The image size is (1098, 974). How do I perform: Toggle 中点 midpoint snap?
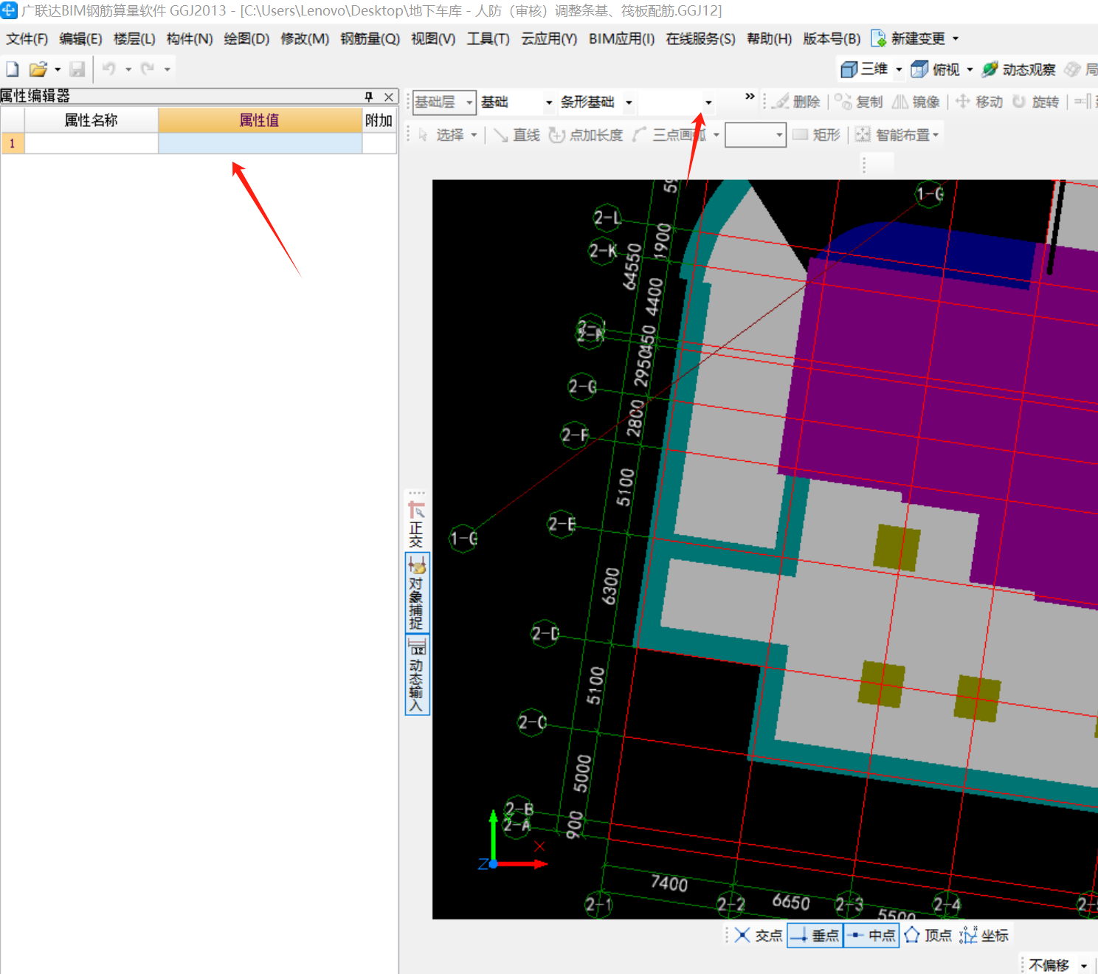[x=871, y=936]
